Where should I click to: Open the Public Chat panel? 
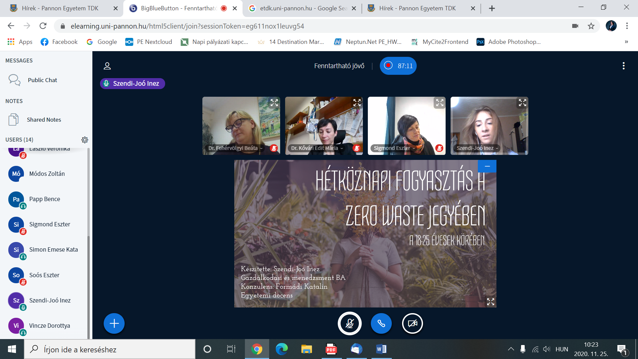(42, 80)
